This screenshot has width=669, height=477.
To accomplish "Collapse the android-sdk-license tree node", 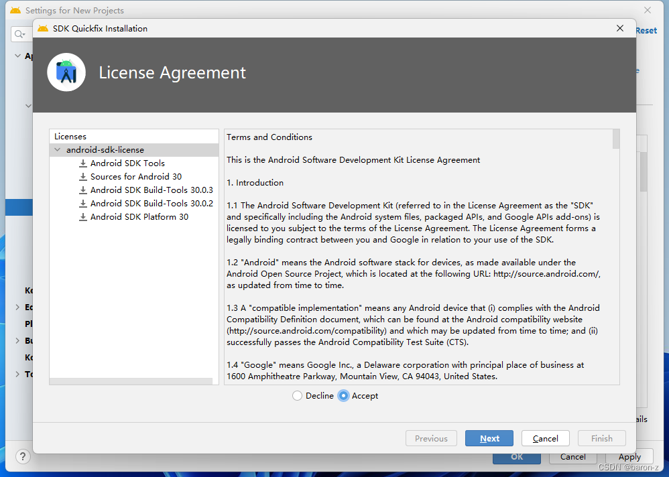I will [57, 149].
